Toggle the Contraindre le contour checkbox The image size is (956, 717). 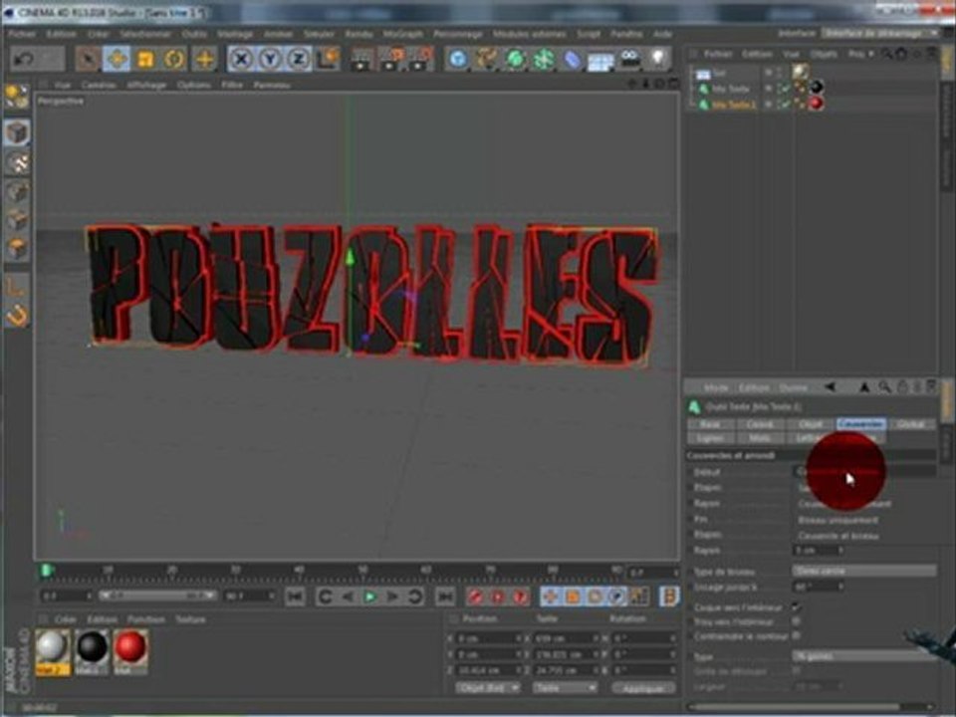tap(796, 635)
